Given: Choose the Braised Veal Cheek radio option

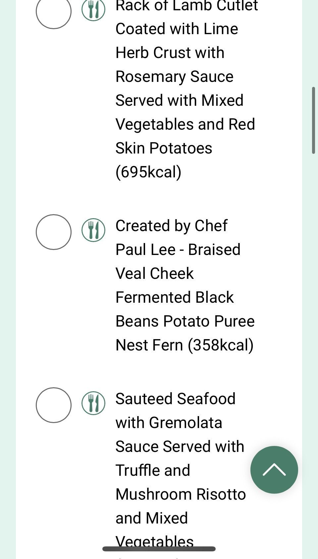Looking at the screenshot, I should click(x=54, y=232).
